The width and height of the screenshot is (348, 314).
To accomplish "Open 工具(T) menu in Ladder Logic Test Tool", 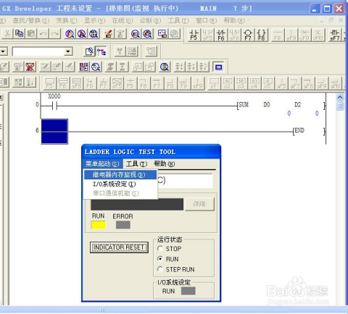I will [x=136, y=164].
